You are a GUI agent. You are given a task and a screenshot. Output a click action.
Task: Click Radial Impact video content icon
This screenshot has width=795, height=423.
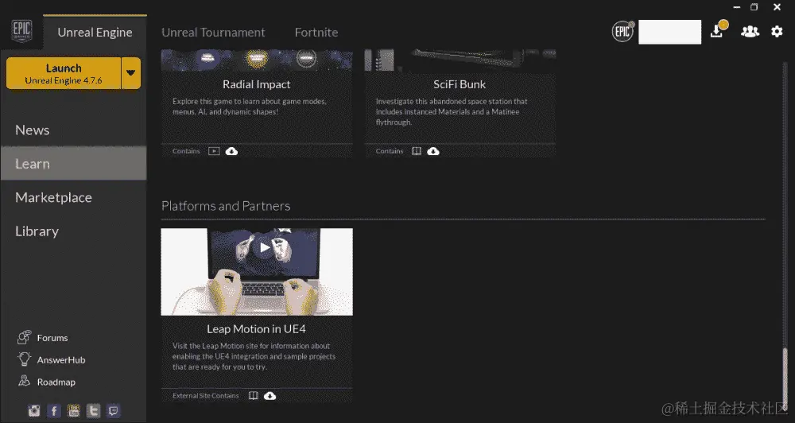coord(214,151)
